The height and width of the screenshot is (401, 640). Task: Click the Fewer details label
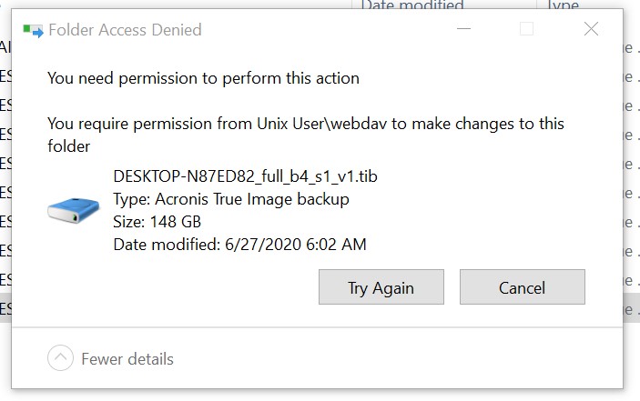pyautogui.click(x=127, y=359)
